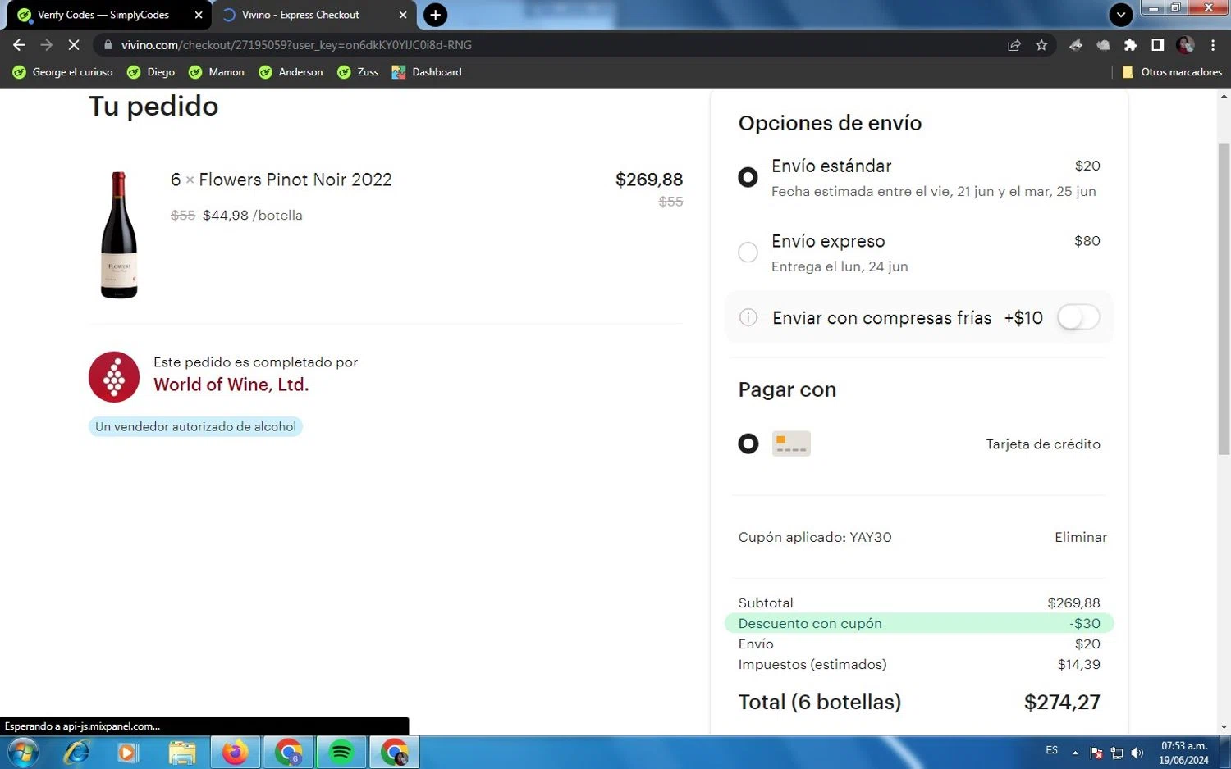Click the 'Impuestos (estimados)' label
Viewport: 1231px width, 769px height.
point(812,664)
